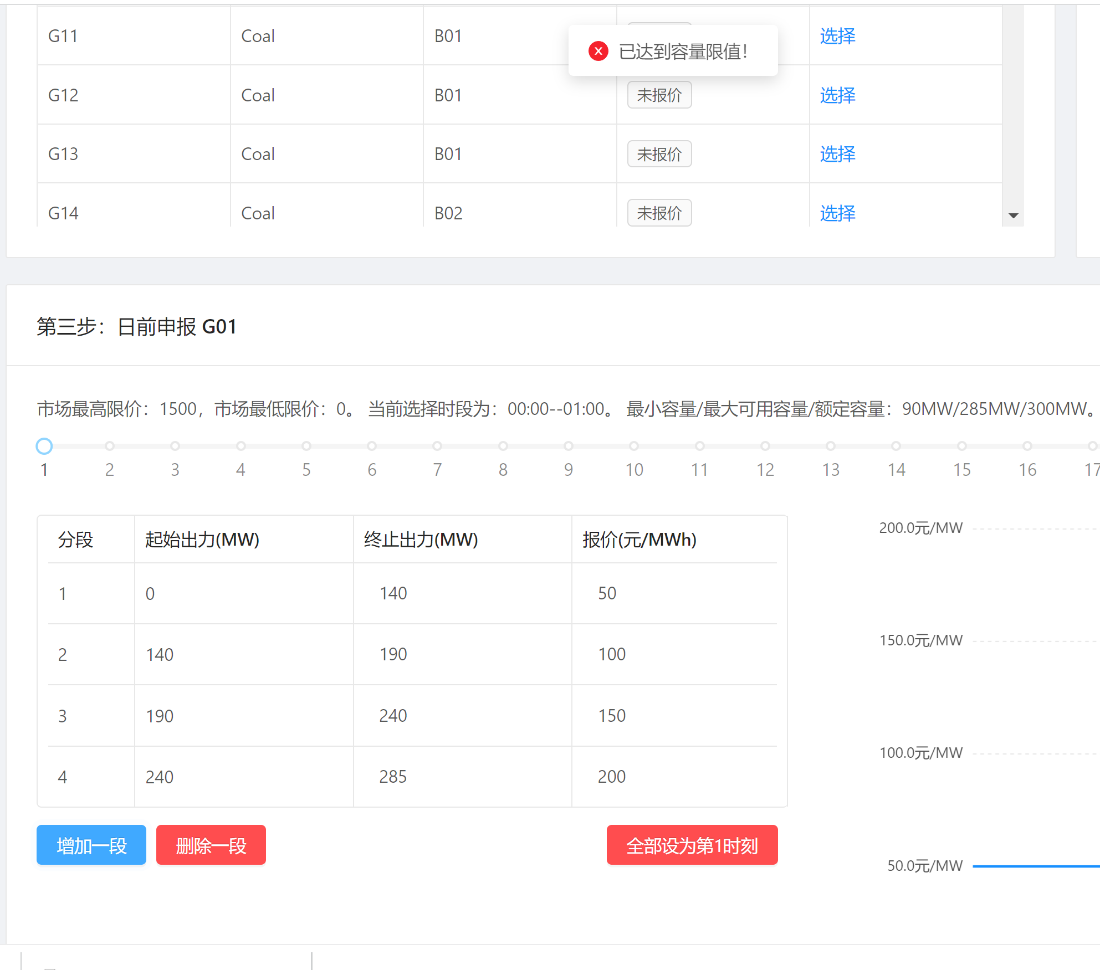
Task: Jump to time period 10 on the slider
Action: [x=634, y=446]
